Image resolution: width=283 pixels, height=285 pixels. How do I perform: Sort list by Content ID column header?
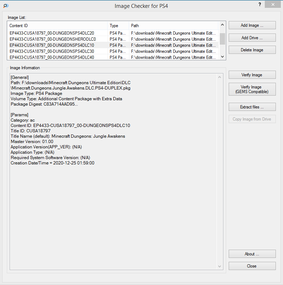point(58,26)
